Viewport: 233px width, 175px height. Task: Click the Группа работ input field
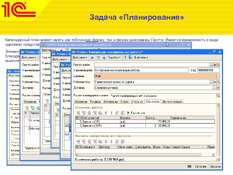pyautogui.click(x=152, y=65)
